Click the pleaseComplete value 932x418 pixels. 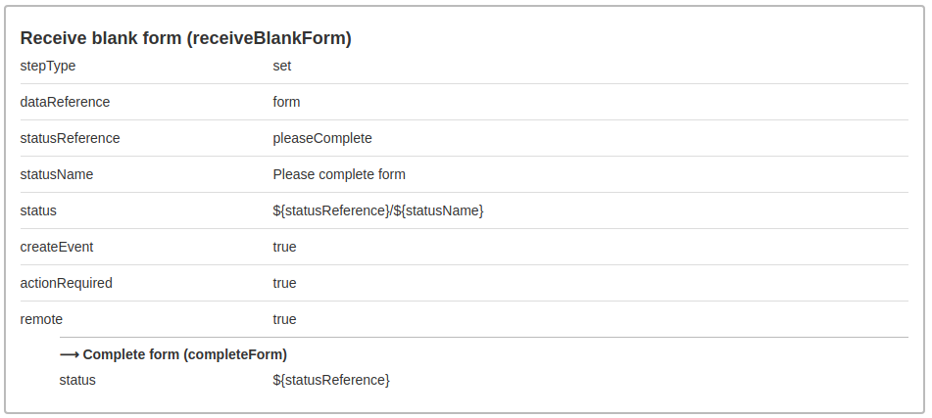322,138
